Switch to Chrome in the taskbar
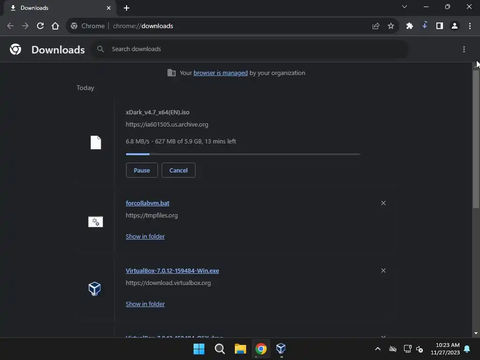Screen dimensions: 480x360 tap(261, 349)
